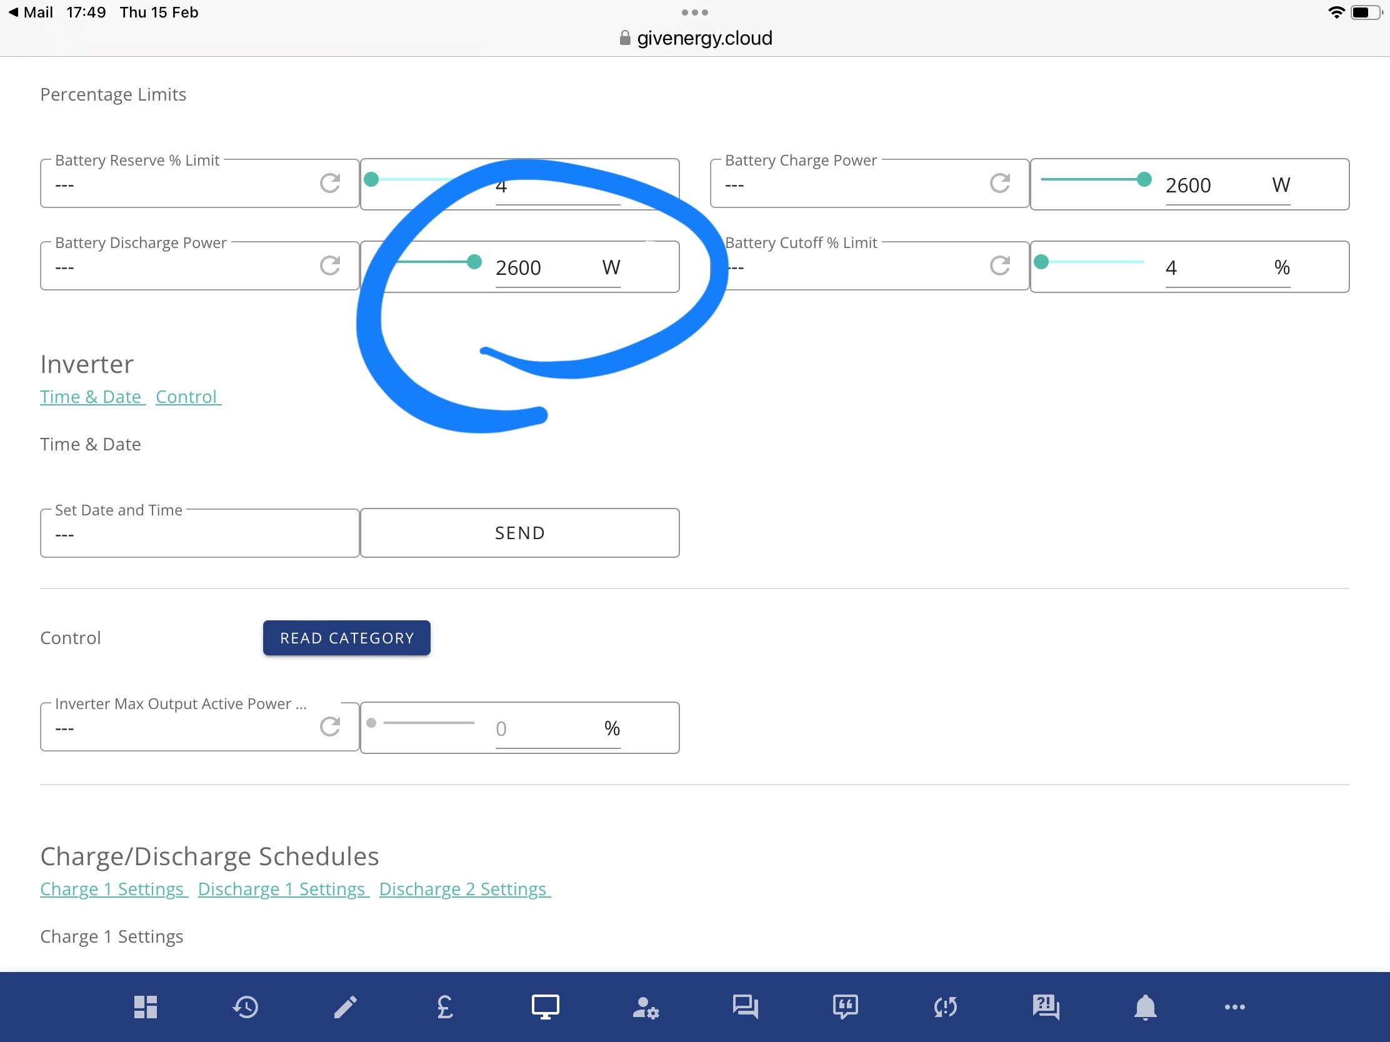Click the 'Percentage Limits' heading
The image size is (1390, 1042).
tap(113, 94)
